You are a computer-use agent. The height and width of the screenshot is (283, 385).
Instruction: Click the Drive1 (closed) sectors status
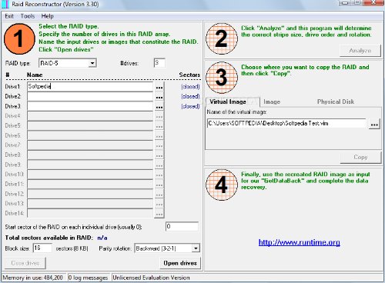(x=190, y=87)
